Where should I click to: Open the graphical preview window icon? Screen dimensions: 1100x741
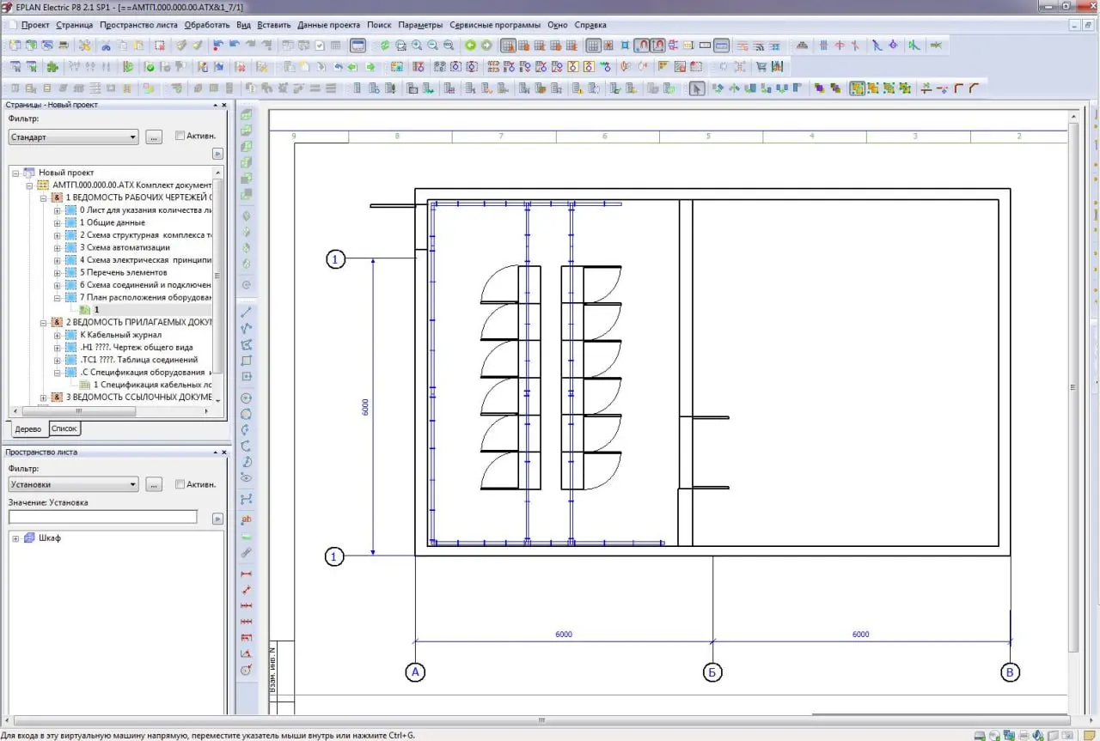[357, 46]
